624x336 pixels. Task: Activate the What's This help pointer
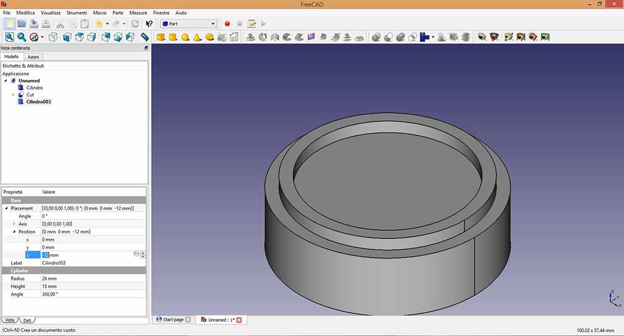pyautogui.click(x=149, y=24)
